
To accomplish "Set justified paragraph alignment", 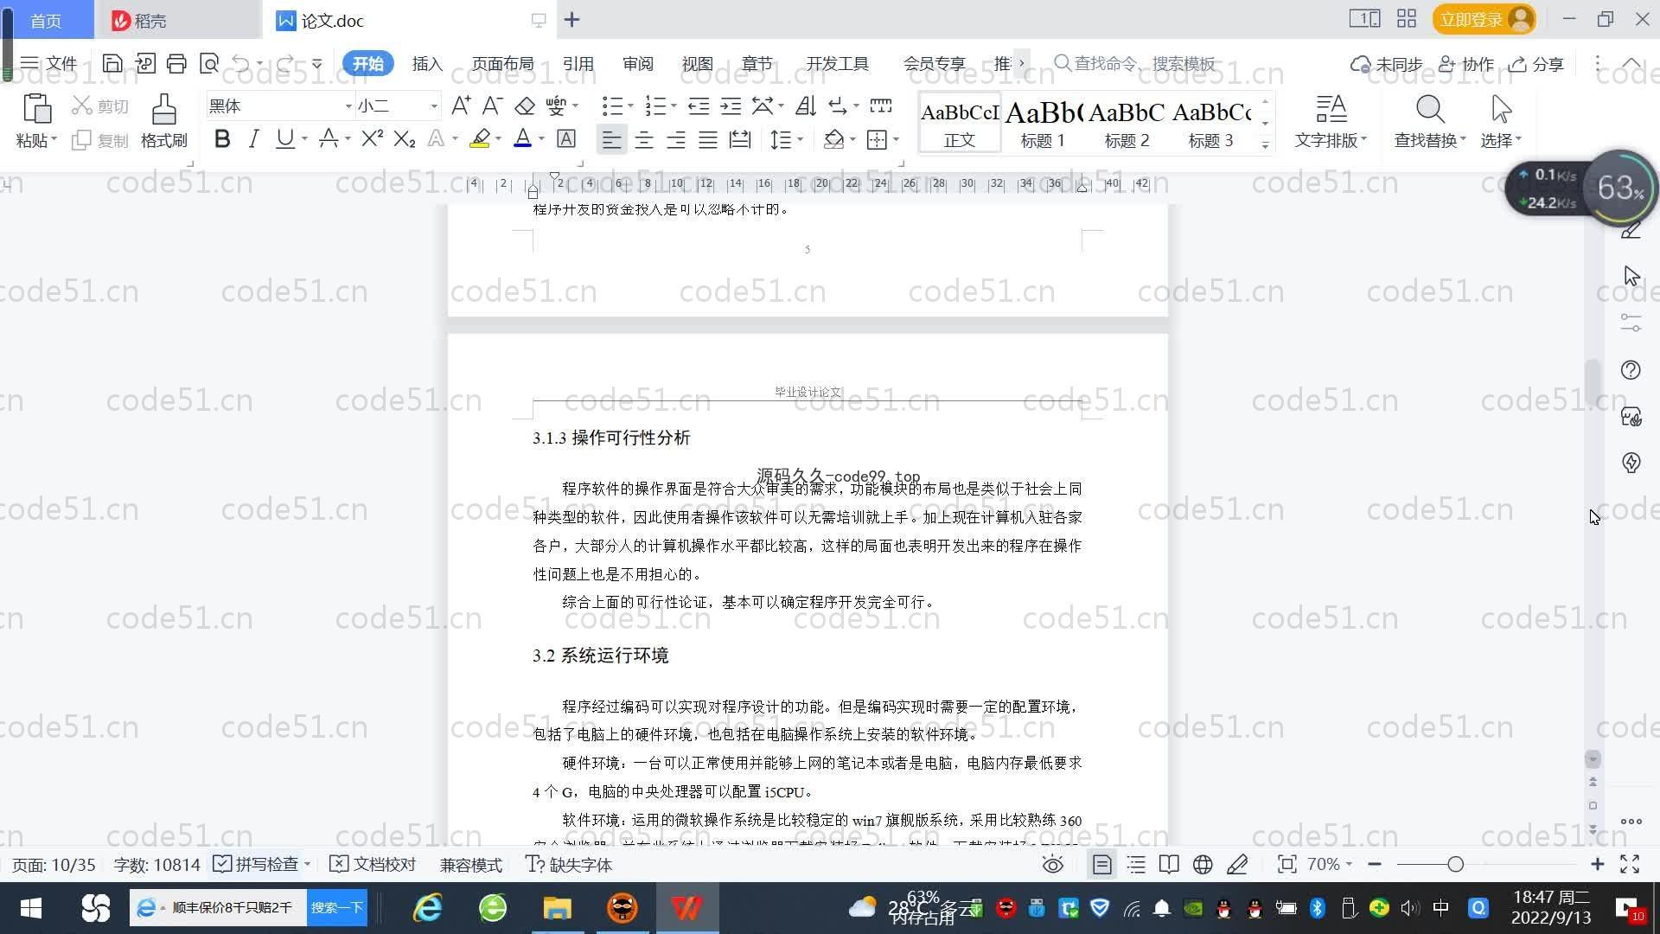I will 708,139.
